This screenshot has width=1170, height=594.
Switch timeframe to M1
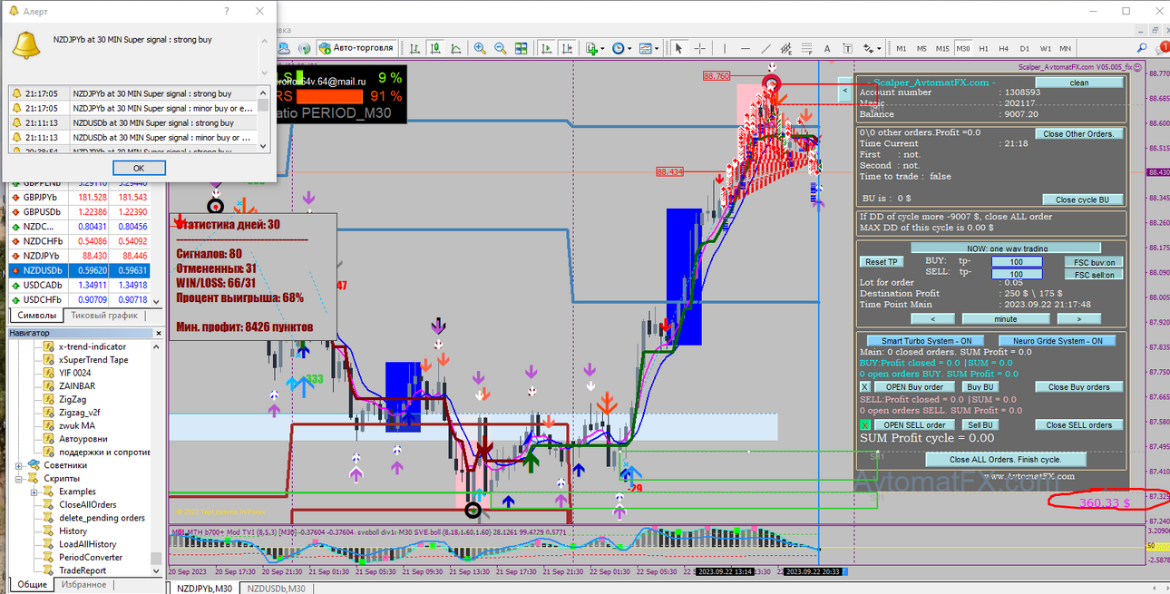point(902,48)
